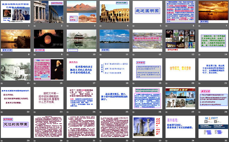The height and width of the screenshot is (142, 229).
Task: Click animation star icon under slide 8
Action: [2, 54]
